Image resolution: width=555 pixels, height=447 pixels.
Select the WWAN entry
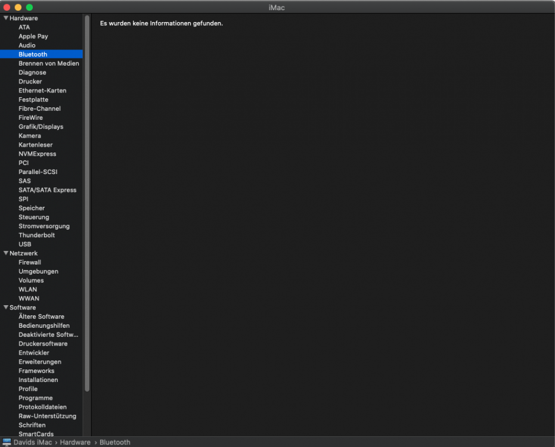coord(29,299)
